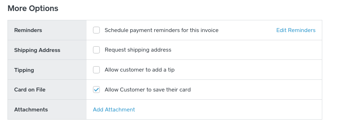The height and width of the screenshot is (136, 343).
Task: Select the Card on File row header
Action: tap(30, 90)
